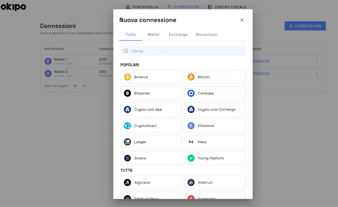
Task: Select the Ethereum logo in the popular list
Action: point(191,126)
